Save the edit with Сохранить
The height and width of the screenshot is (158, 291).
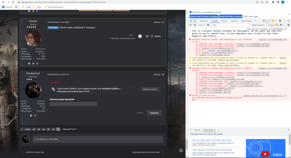point(154,113)
